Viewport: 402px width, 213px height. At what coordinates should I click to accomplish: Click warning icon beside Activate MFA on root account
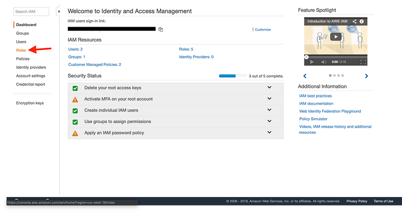[75, 99]
